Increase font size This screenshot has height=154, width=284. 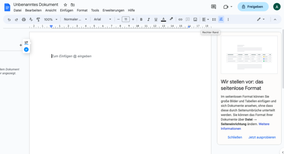pyautogui.click(x=133, y=20)
